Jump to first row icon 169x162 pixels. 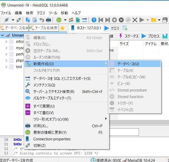click(x=101, y=20)
